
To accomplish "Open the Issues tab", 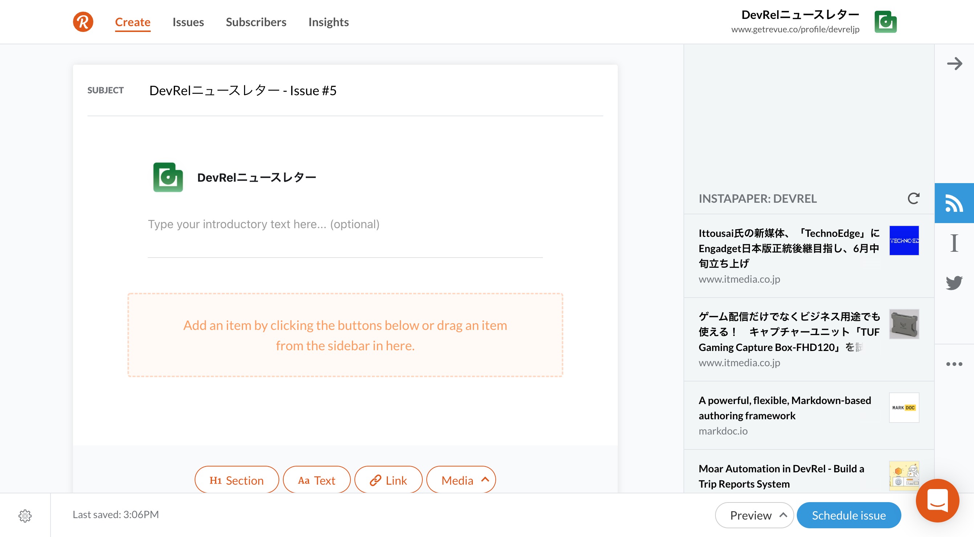I will (188, 22).
